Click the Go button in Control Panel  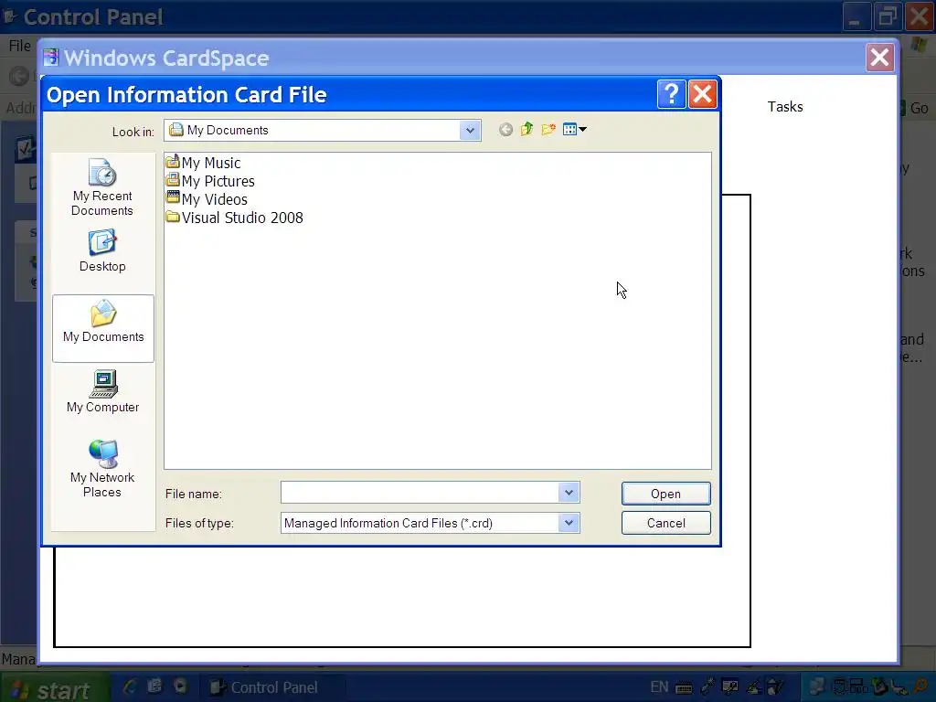pyautogui.click(x=914, y=108)
